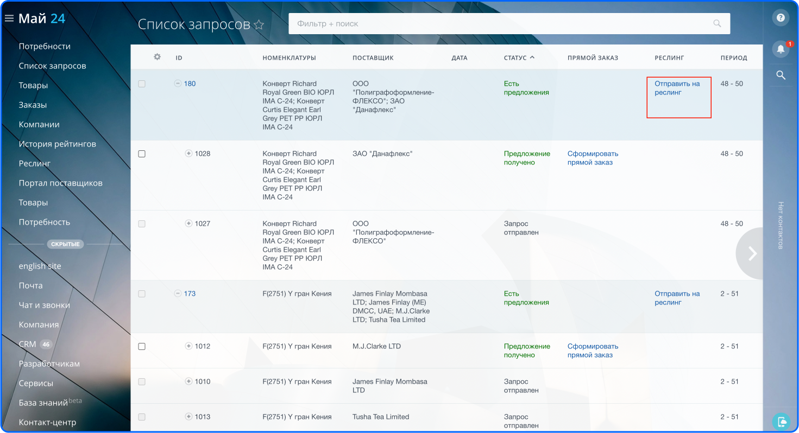Click the ID column header
This screenshot has width=799, height=433.
179,58
